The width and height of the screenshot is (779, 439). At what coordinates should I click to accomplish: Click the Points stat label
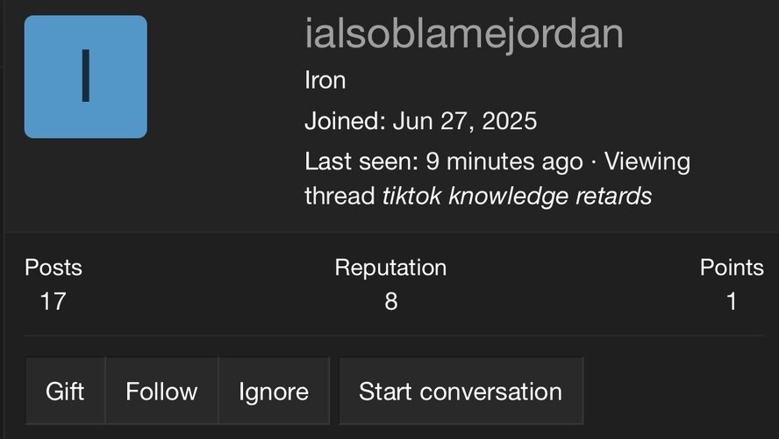(x=732, y=268)
